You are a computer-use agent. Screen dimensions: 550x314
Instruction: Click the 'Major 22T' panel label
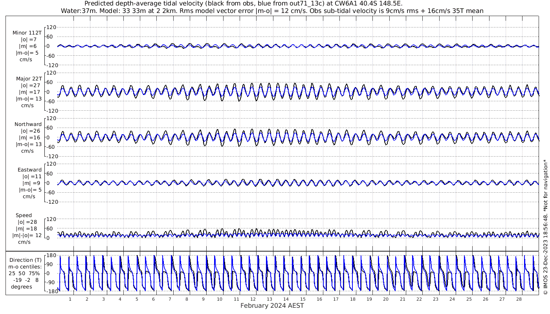(29, 78)
